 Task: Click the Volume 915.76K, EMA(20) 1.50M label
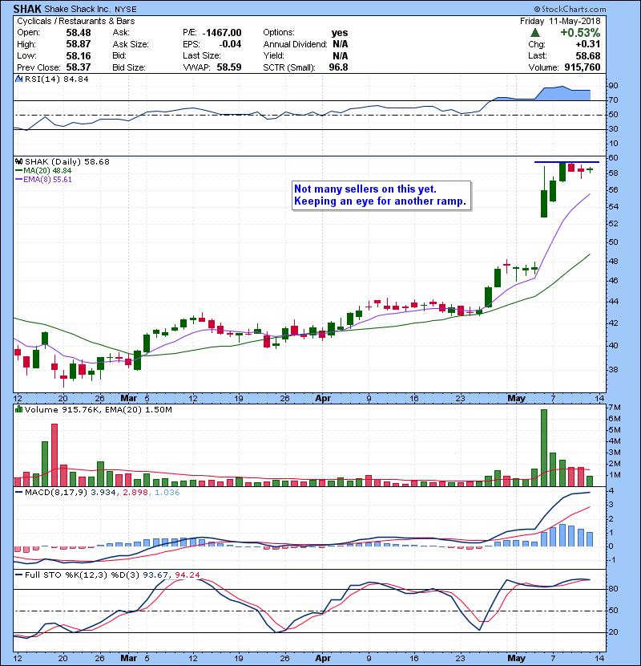[99, 410]
